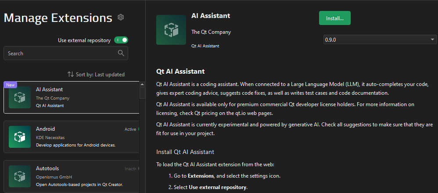Click the sort arrows icon
This screenshot has height=193, width=438.
(x=70, y=75)
